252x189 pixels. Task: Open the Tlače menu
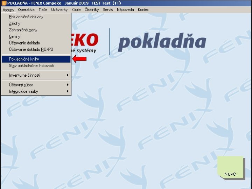coord(43,10)
